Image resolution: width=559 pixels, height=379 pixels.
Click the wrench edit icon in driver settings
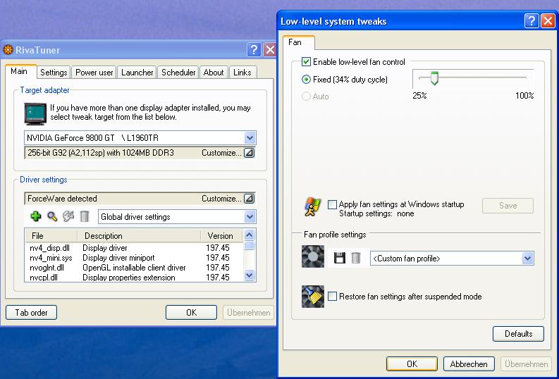(68, 216)
